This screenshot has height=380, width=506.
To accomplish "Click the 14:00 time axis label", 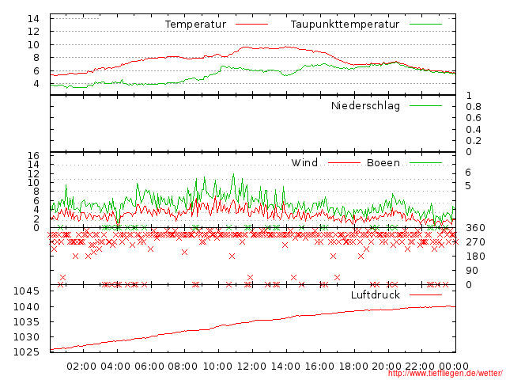I will pos(285,367).
